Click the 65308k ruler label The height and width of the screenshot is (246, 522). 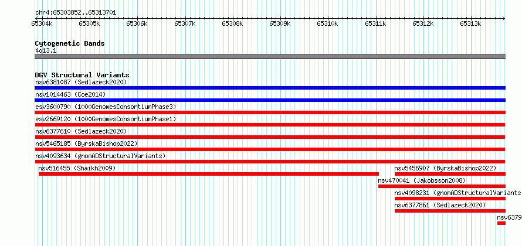click(233, 23)
